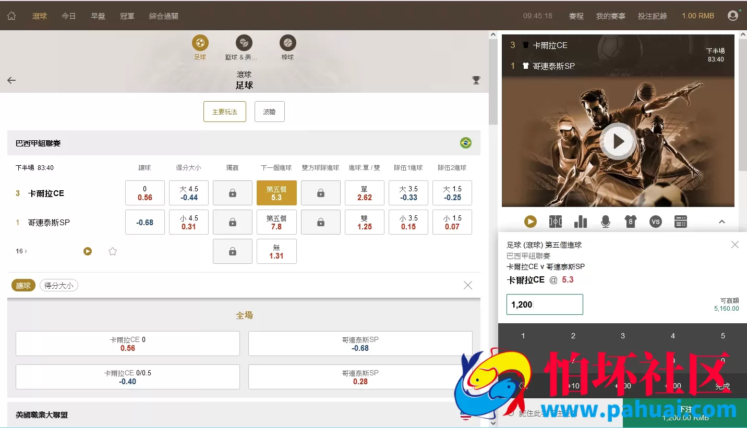Star the 卡爾拉CE match as favorite
Screen dimensions: 747x428
point(113,251)
